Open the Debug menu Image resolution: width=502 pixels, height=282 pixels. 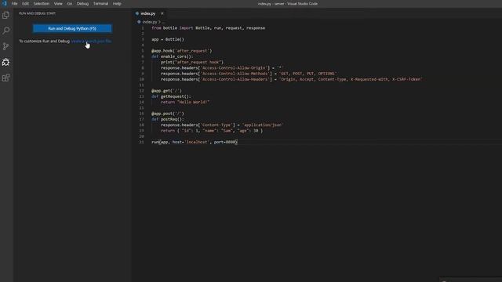[82, 3]
